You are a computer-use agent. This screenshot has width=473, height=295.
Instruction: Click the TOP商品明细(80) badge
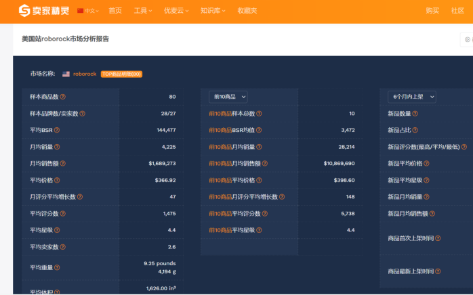click(121, 74)
